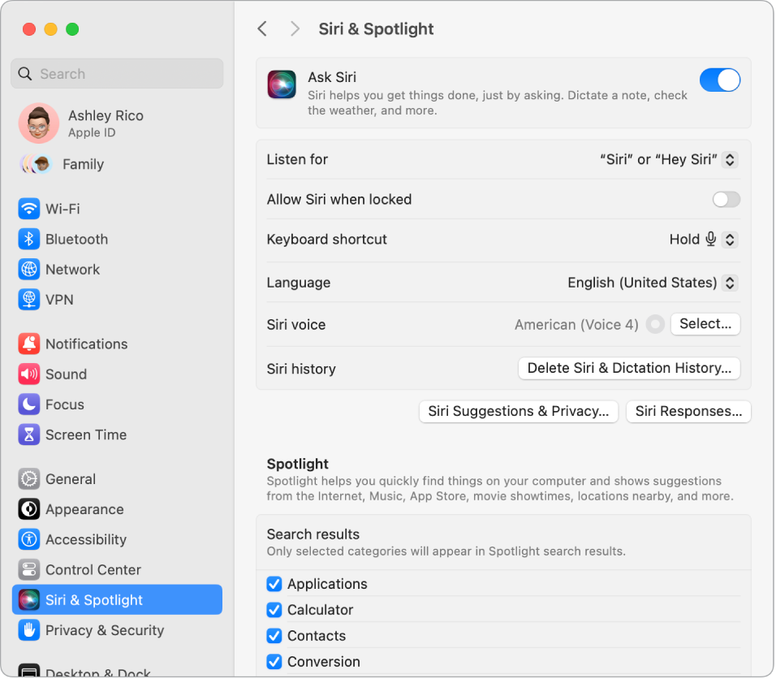Select the Accessibility icon
The height and width of the screenshot is (679, 776).
[29, 539]
